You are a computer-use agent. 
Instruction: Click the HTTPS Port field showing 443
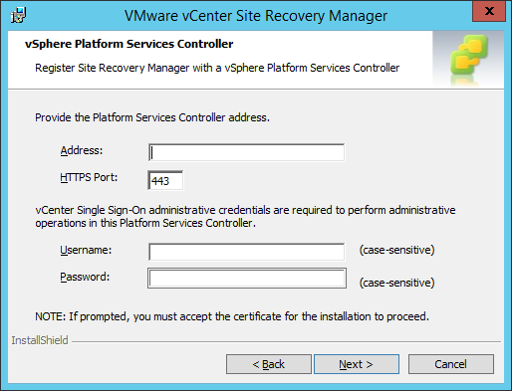coord(165,180)
